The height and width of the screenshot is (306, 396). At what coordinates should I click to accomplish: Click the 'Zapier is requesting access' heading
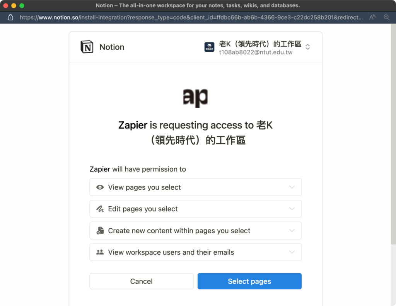[x=195, y=133]
